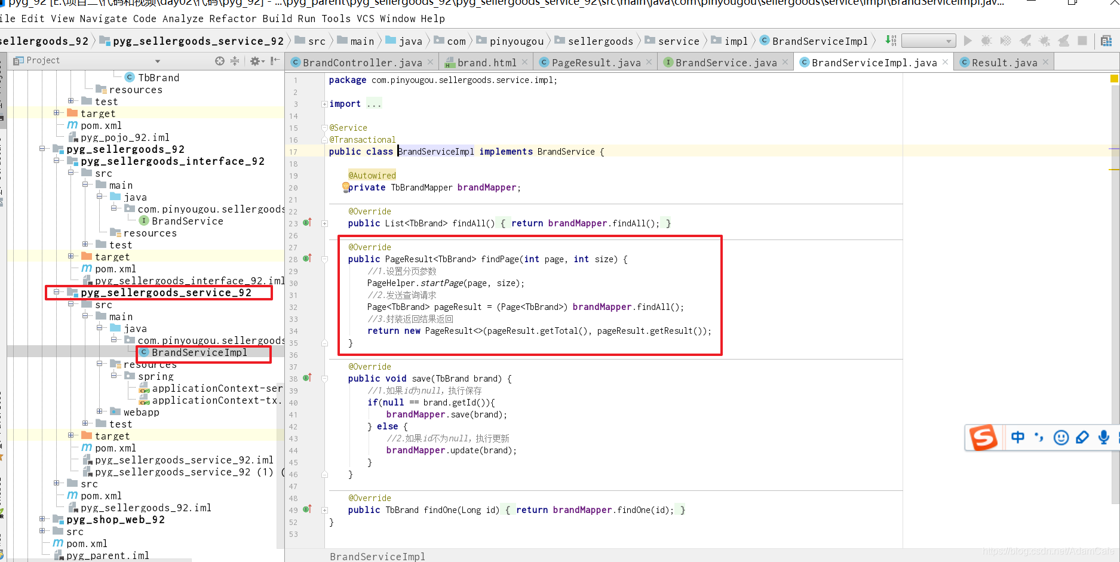The width and height of the screenshot is (1120, 562).
Task: Collapse the pyg_sellergoods_interface_92 node
Action: [x=56, y=160]
